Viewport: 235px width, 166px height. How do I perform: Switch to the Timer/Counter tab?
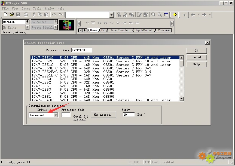coord(120,30)
